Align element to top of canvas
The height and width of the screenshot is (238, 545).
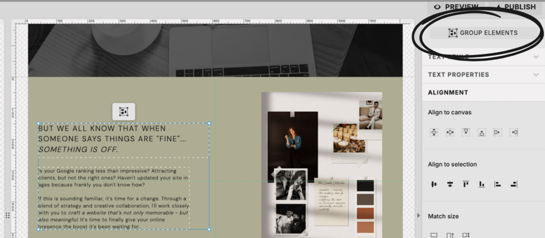coord(466,132)
